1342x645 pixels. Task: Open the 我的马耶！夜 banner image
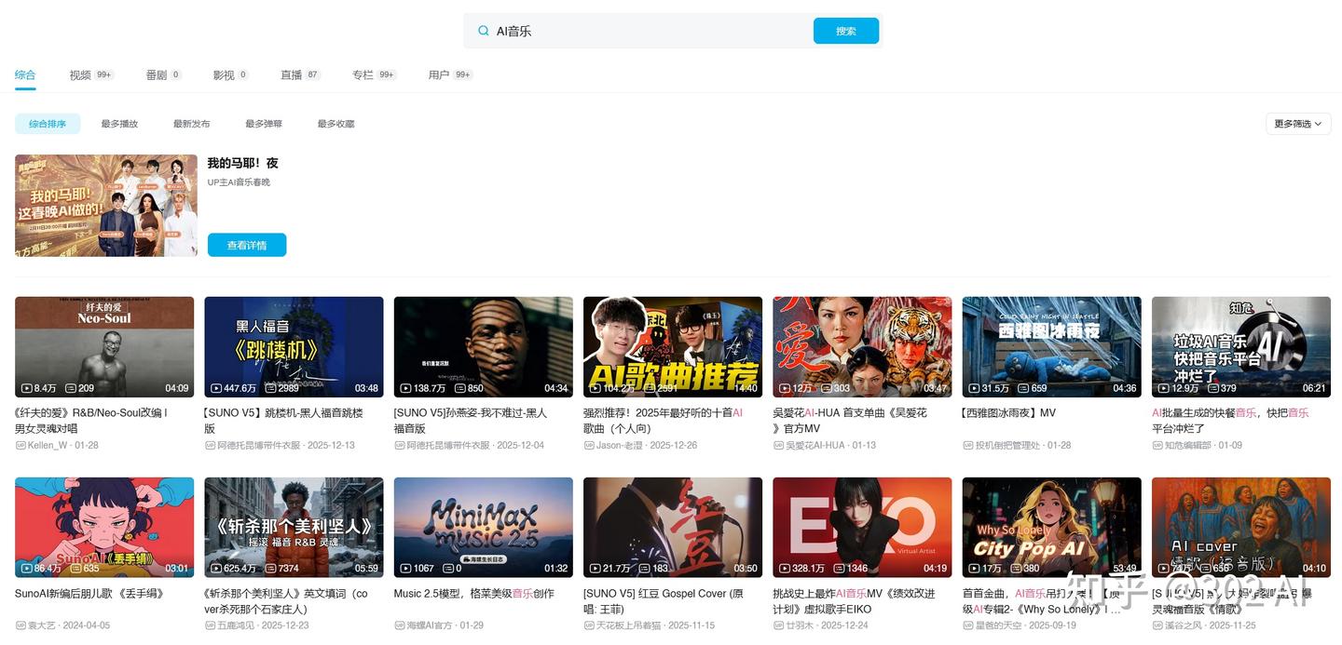coord(106,206)
